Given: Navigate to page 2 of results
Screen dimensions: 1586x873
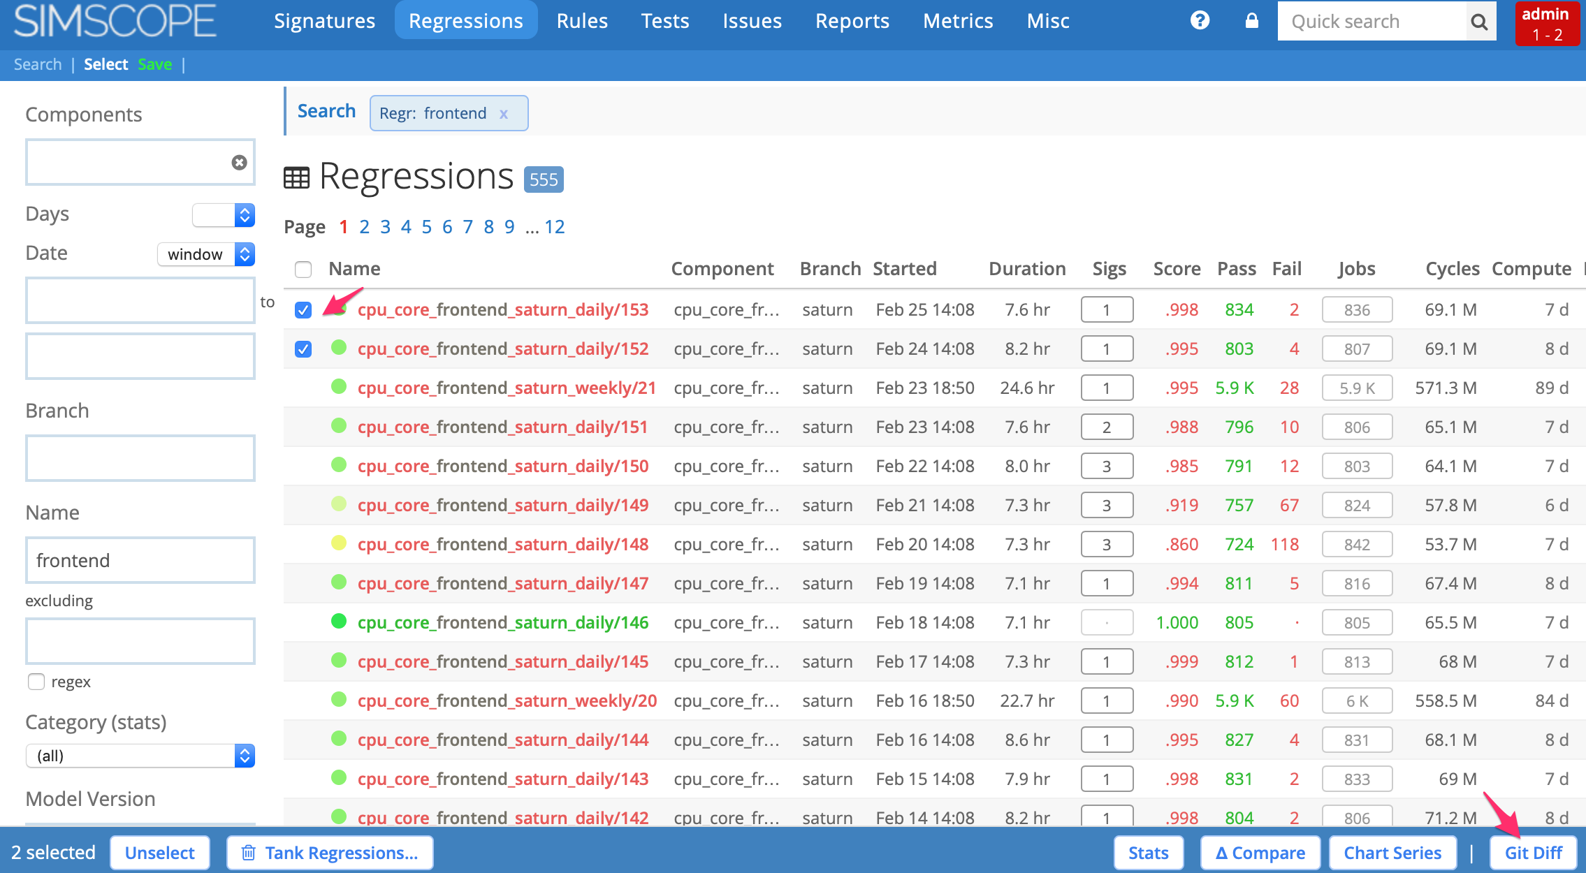Looking at the screenshot, I should (x=365, y=226).
